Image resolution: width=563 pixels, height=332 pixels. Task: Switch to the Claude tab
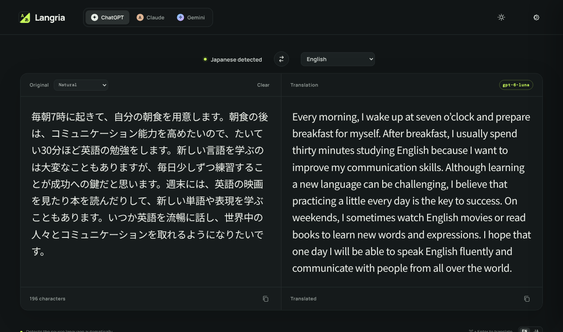point(150,18)
